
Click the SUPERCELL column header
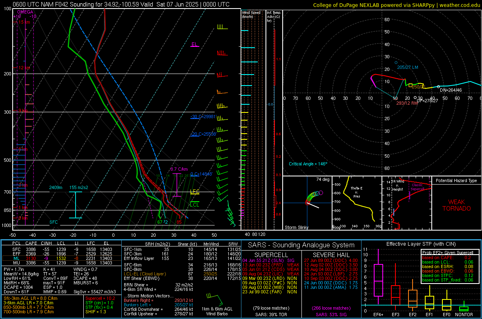pyautogui.click(x=271, y=255)
